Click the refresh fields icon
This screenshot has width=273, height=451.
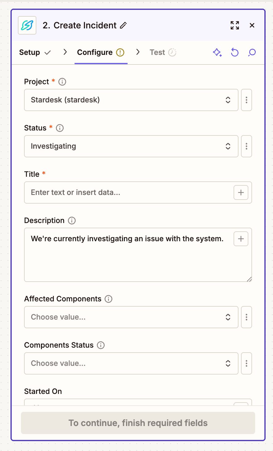tap(235, 52)
